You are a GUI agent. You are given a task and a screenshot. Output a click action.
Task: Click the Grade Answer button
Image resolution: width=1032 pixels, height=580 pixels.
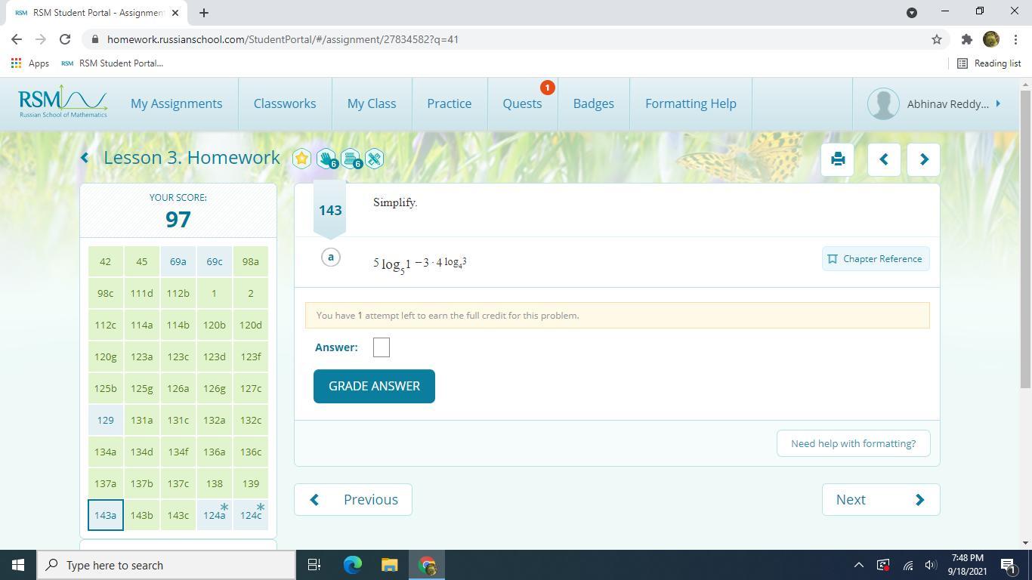374,386
